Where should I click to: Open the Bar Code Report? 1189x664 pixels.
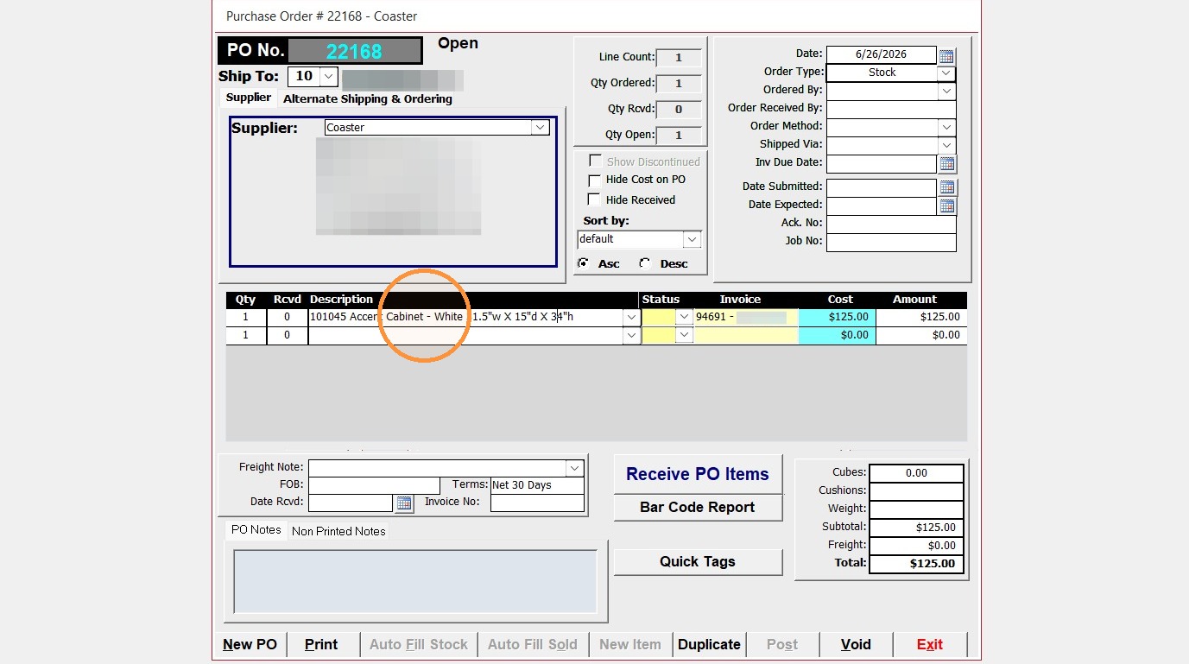(698, 508)
